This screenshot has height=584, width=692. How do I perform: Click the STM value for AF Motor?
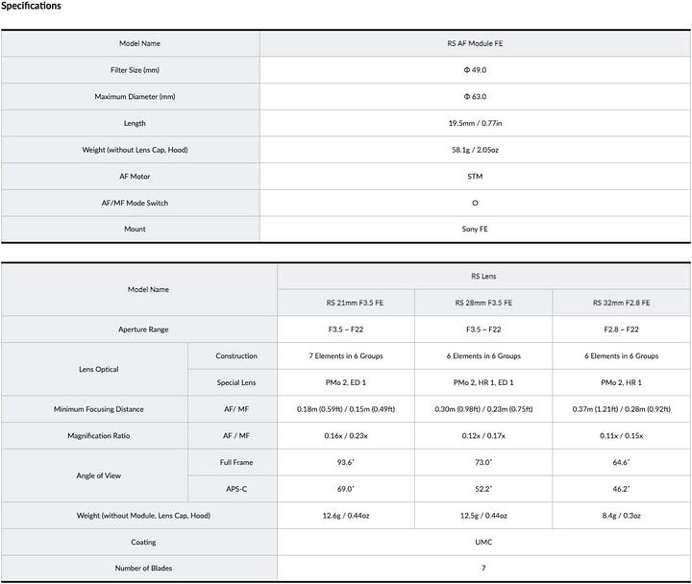point(475,177)
